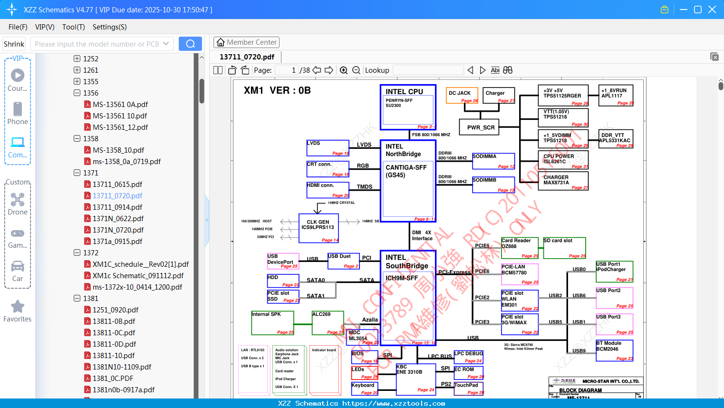Click the blue search magnifier button
Image resolution: width=724 pixels, height=408 pixels.
[x=190, y=44]
